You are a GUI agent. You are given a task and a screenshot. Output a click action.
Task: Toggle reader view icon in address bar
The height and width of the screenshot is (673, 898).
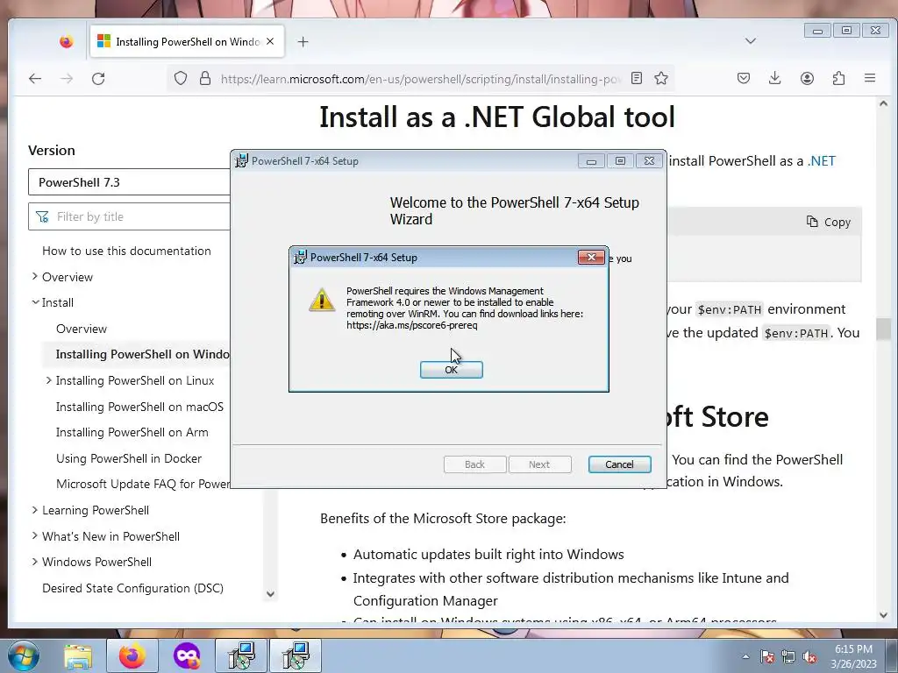[637, 78]
